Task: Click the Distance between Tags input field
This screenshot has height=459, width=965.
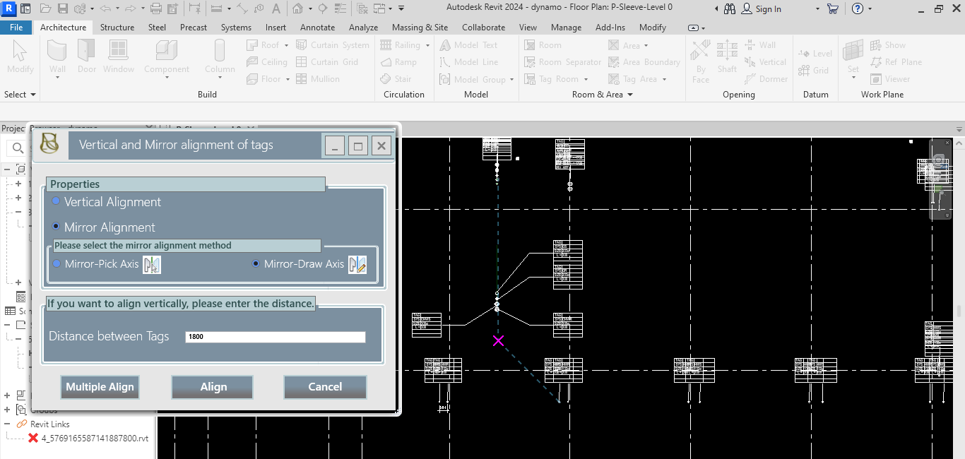Action: click(276, 337)
